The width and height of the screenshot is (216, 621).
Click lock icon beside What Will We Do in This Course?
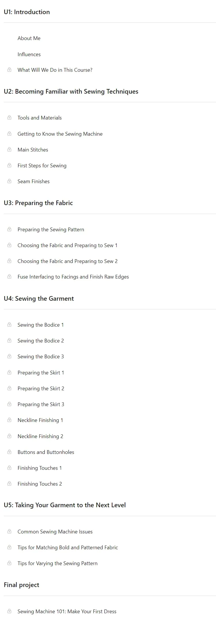pos(9,70)
